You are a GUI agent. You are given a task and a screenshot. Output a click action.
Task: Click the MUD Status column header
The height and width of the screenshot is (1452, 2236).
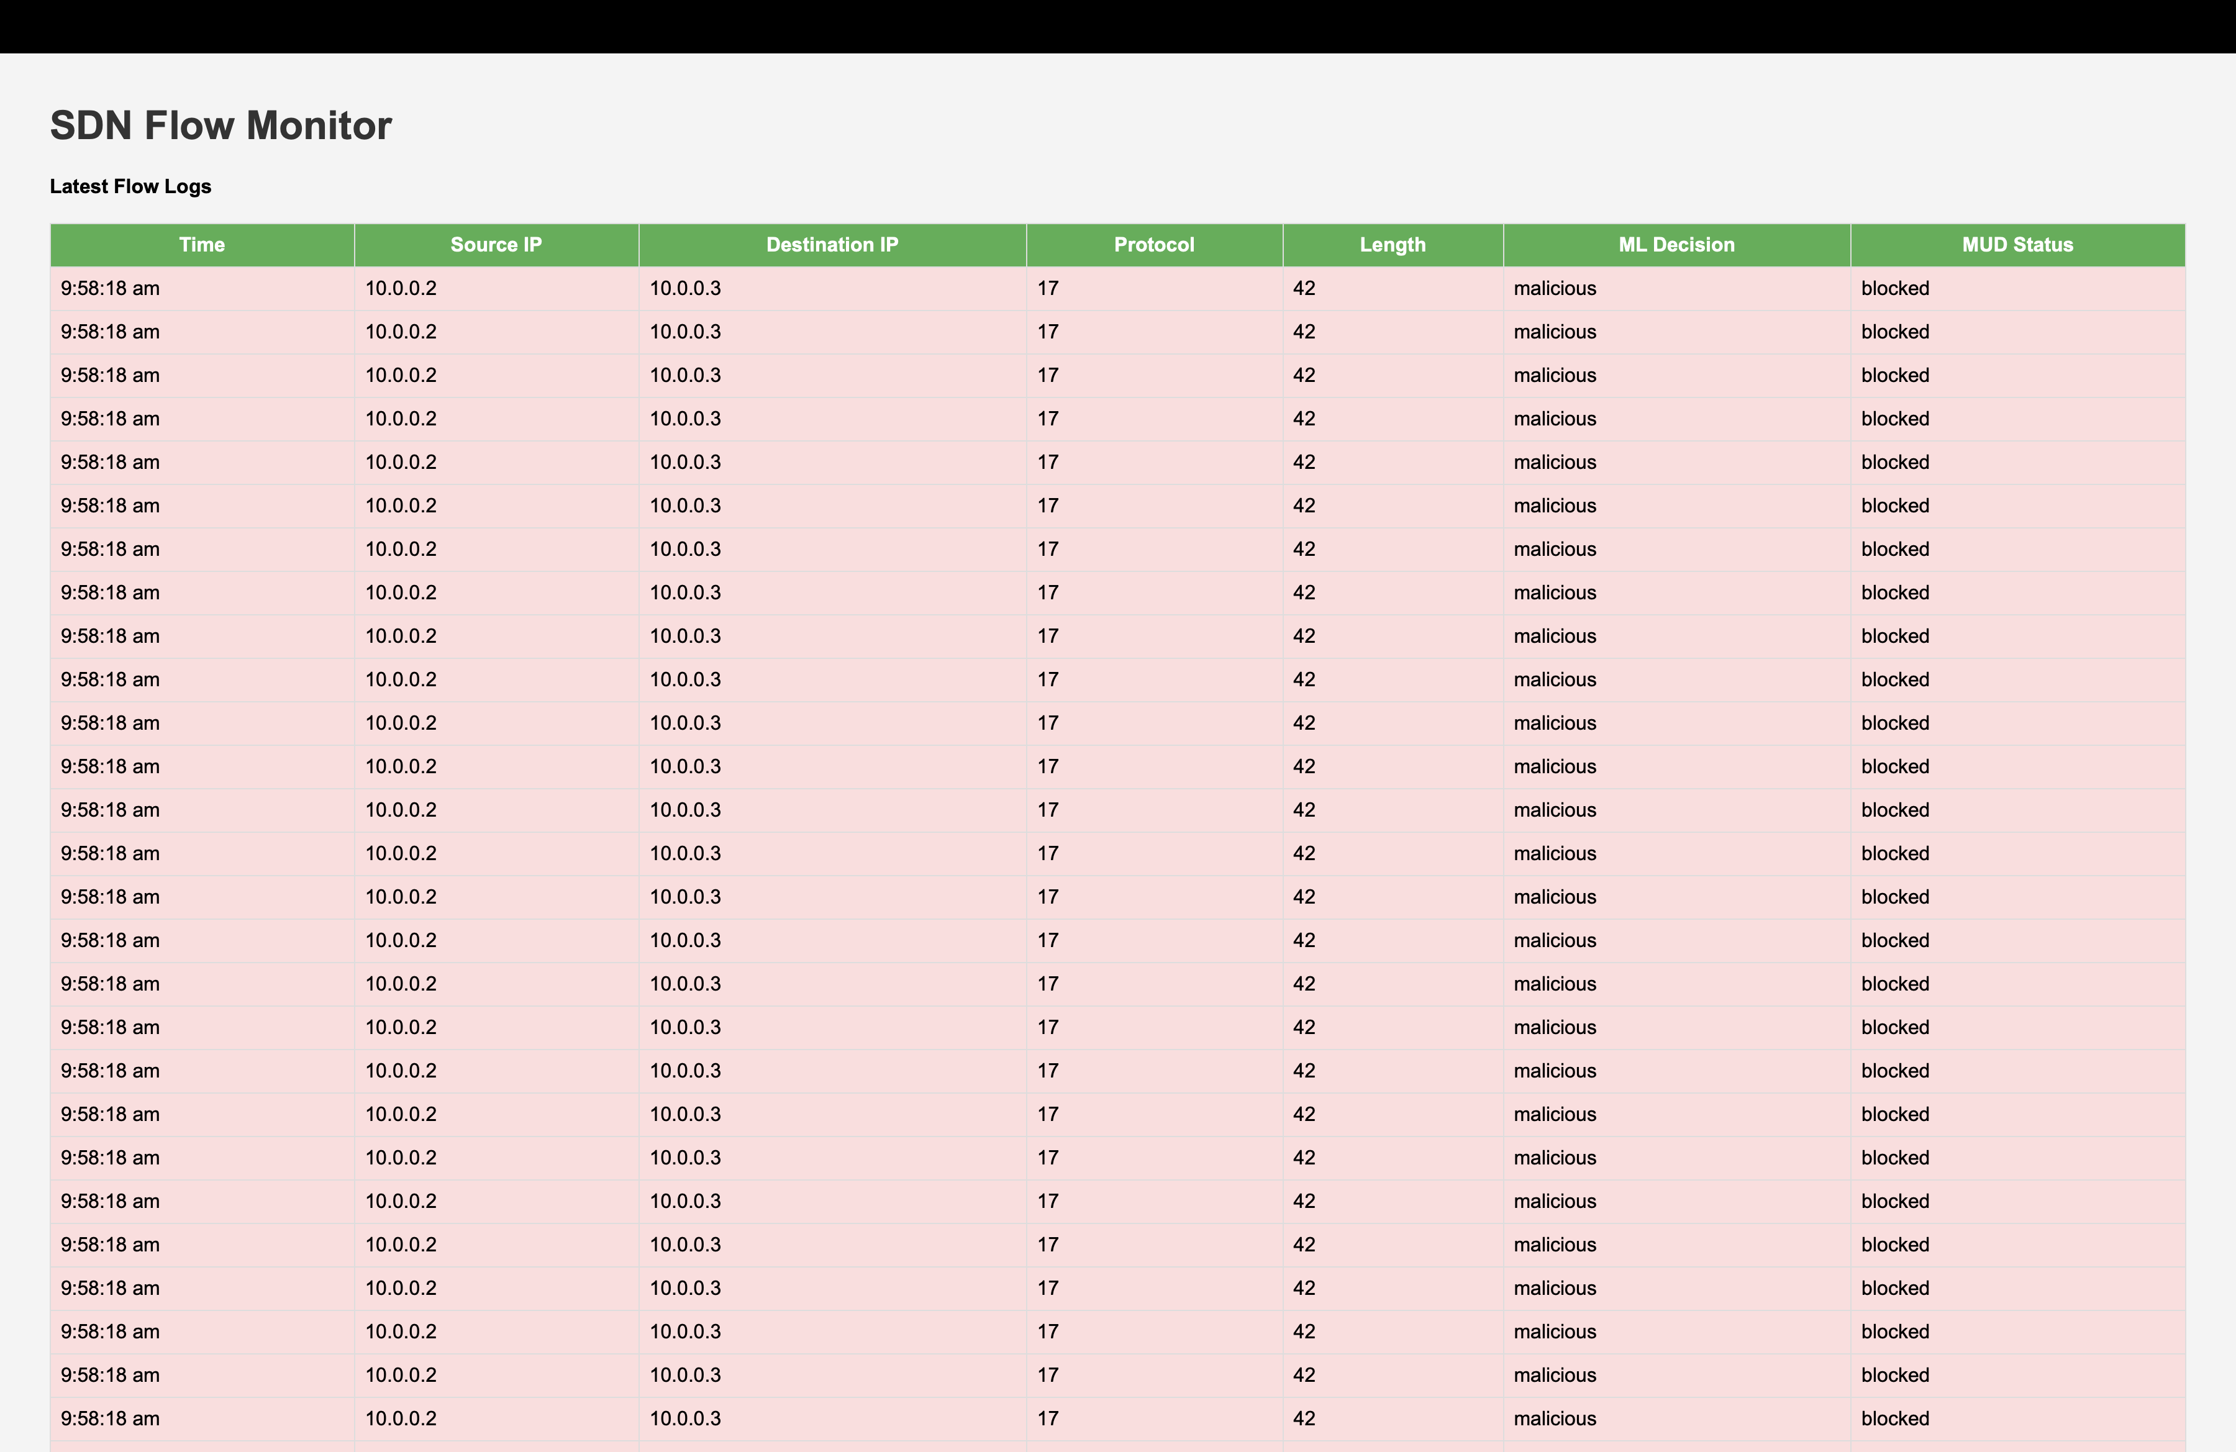(x=2018, y=245)
